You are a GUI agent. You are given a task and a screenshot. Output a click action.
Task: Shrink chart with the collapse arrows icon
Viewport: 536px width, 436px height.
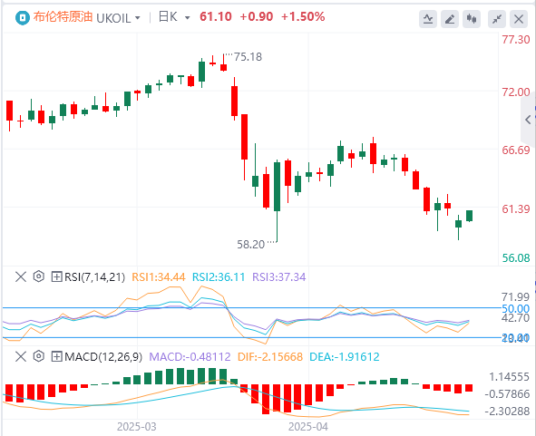(x=497, y=19)
